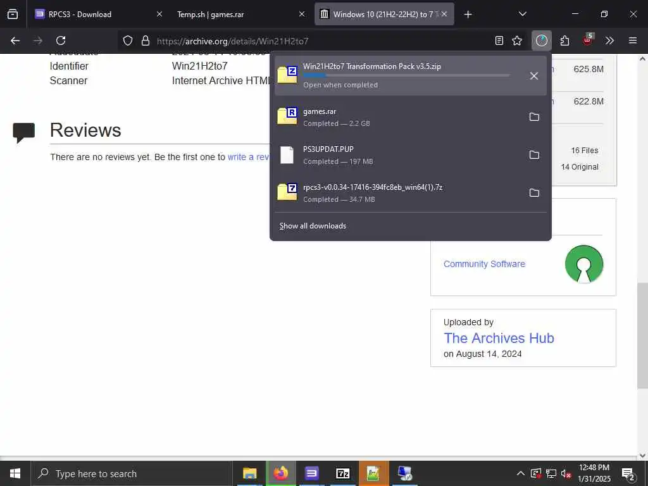Viewport: 648px width, 486px height.
Task: Open the list all tabs dropdown
Action: click(522, 15)
